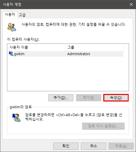This screenshot has width=136, height=152.
Task: Select the gwkim user name entry
Action: [x=19, y=54]
